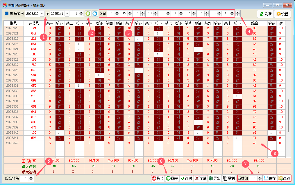Click the 最差 thumbs-down button

point(172,178)
